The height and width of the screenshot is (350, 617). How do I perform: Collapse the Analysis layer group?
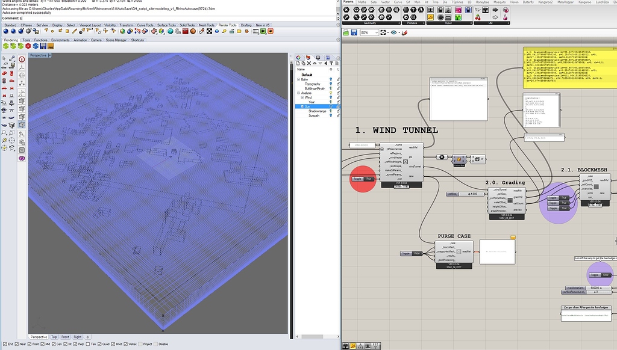298,93
